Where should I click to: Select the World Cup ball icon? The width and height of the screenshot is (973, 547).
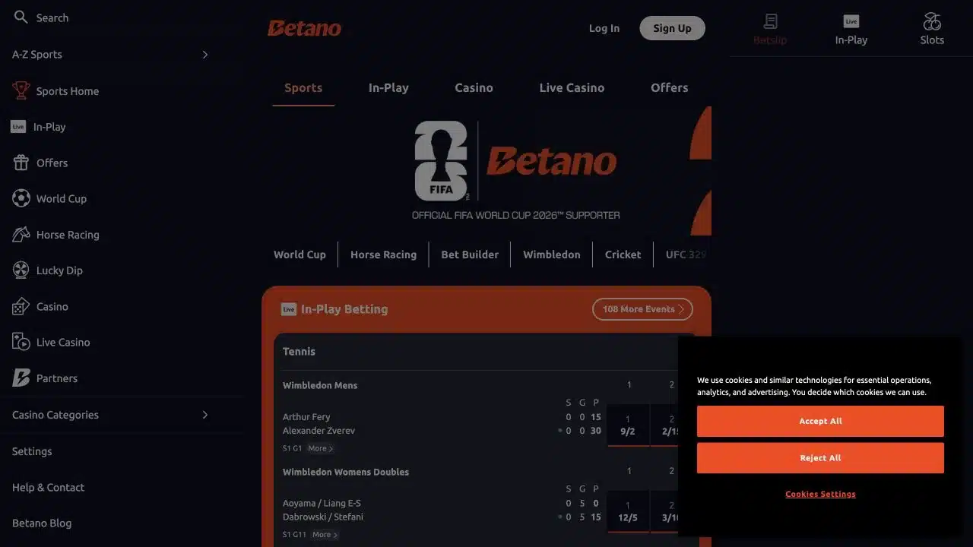pyautogui.click(x=21, y=198)
